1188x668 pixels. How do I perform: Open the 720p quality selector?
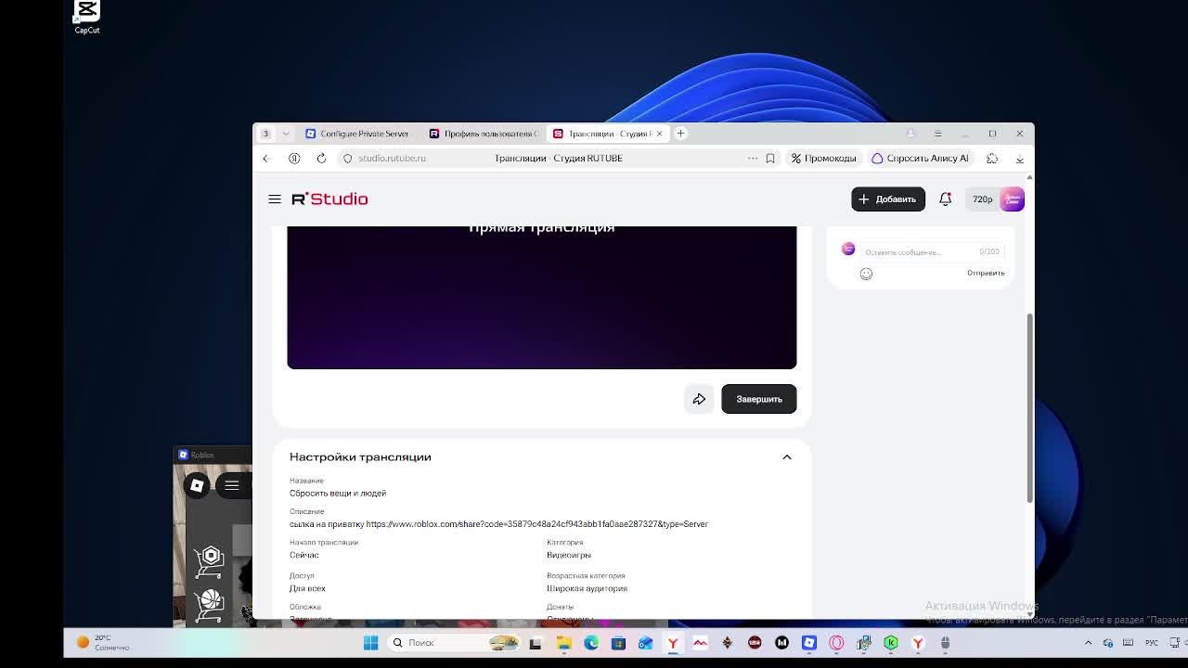pyautogui.click(x=983, y=199)
